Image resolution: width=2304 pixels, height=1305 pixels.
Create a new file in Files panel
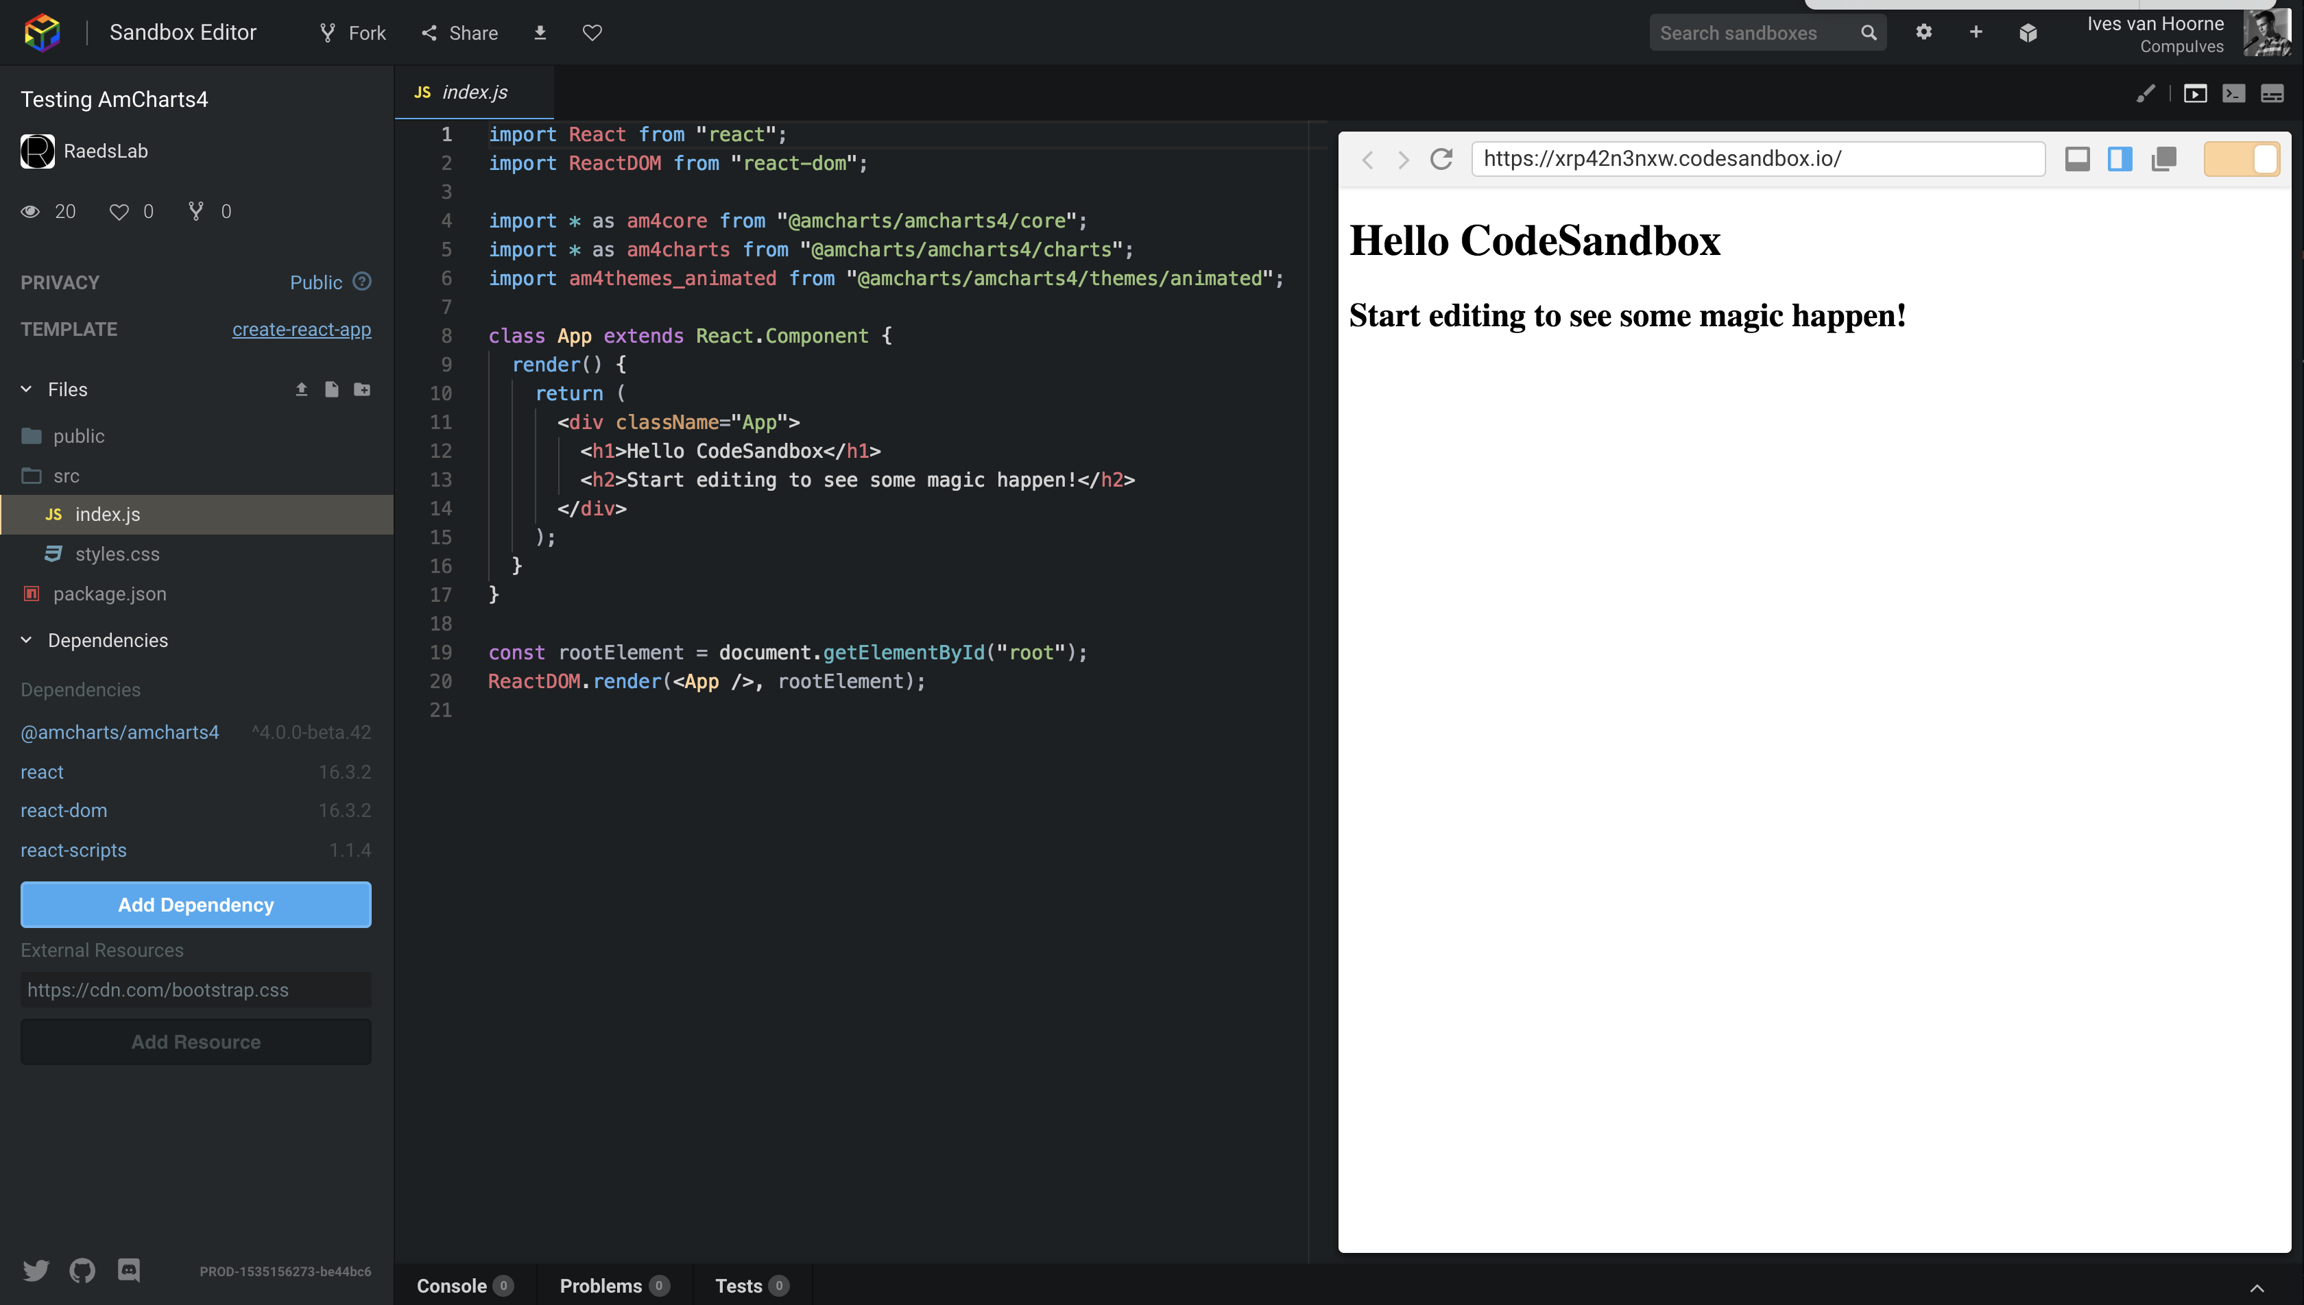[x=331, y=389]
